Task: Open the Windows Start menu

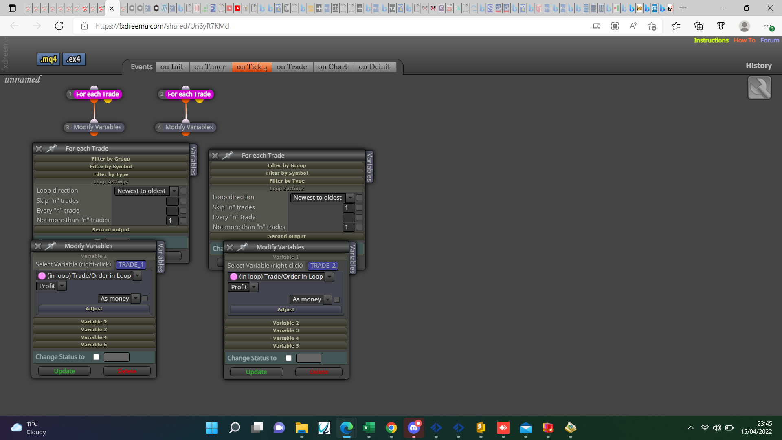Action: [x=212, y=428]
